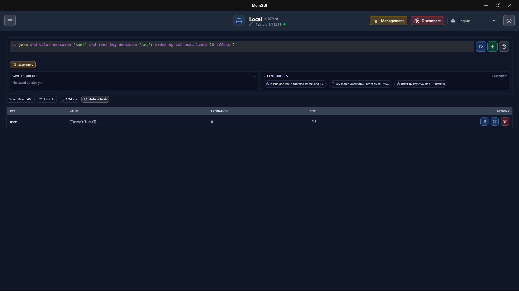Screen dimensions: 519x291
Task: View the value of the users key
Action: [484, 122]
